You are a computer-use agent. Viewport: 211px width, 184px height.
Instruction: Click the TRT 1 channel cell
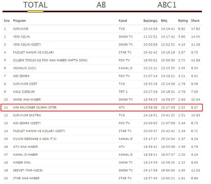[123, 92]
